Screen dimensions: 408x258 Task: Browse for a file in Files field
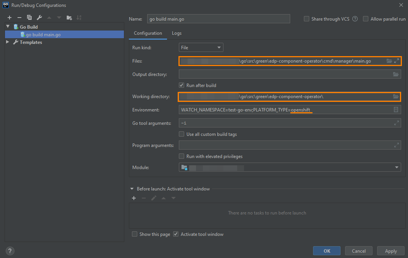coord(389,61)
